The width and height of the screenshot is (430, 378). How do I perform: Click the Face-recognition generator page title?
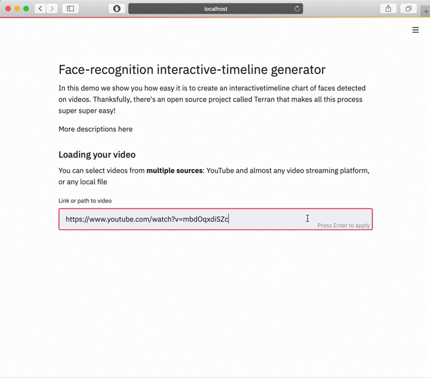click(x=192, y=70)
